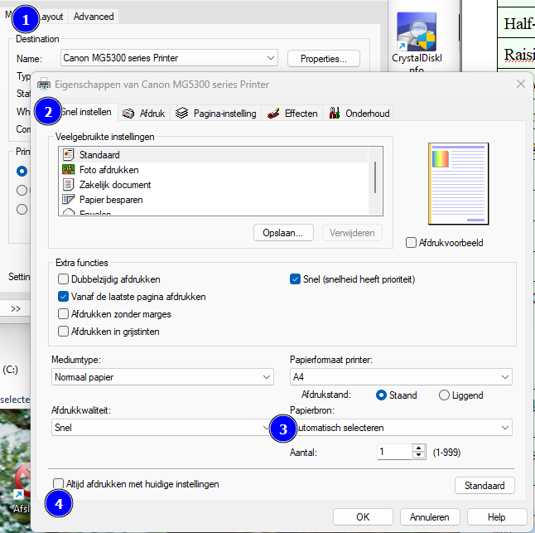
Task: Open the printer Name dropdown
Action: (x=169, y=58)
